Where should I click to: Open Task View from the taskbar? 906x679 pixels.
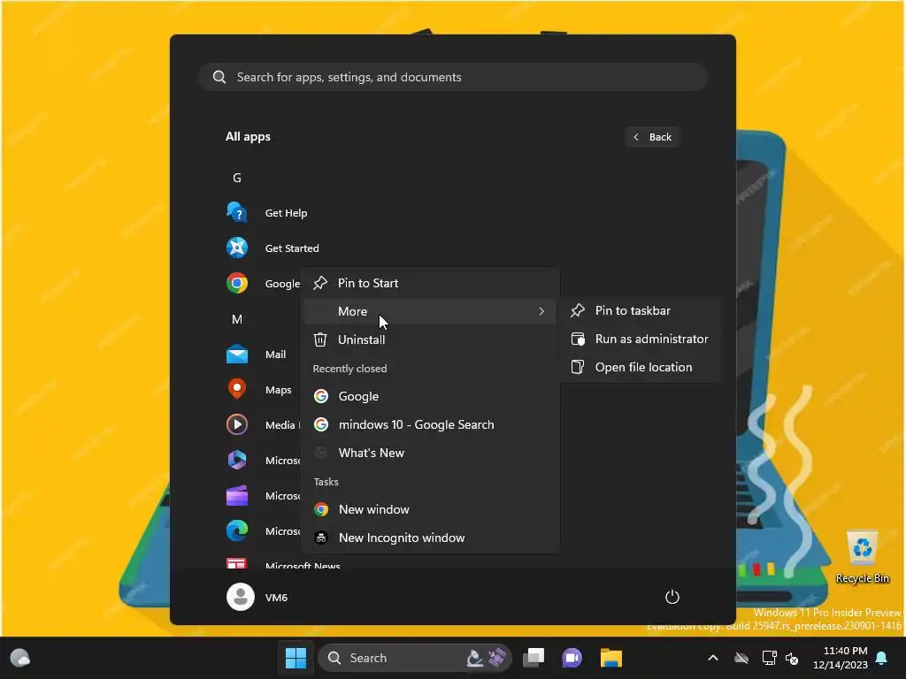click(534, 658)
